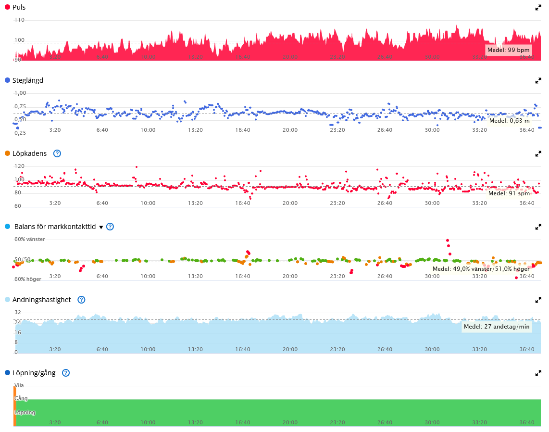549x432 pixels.
Task: Expand the Steglängd chart to fullscreen
Action: click(x=538, y=81)
